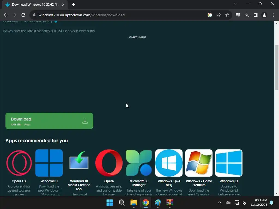Click the muted volume tray icon
The height and width of the screenshot is (209, 279).
tap(244, 202)
